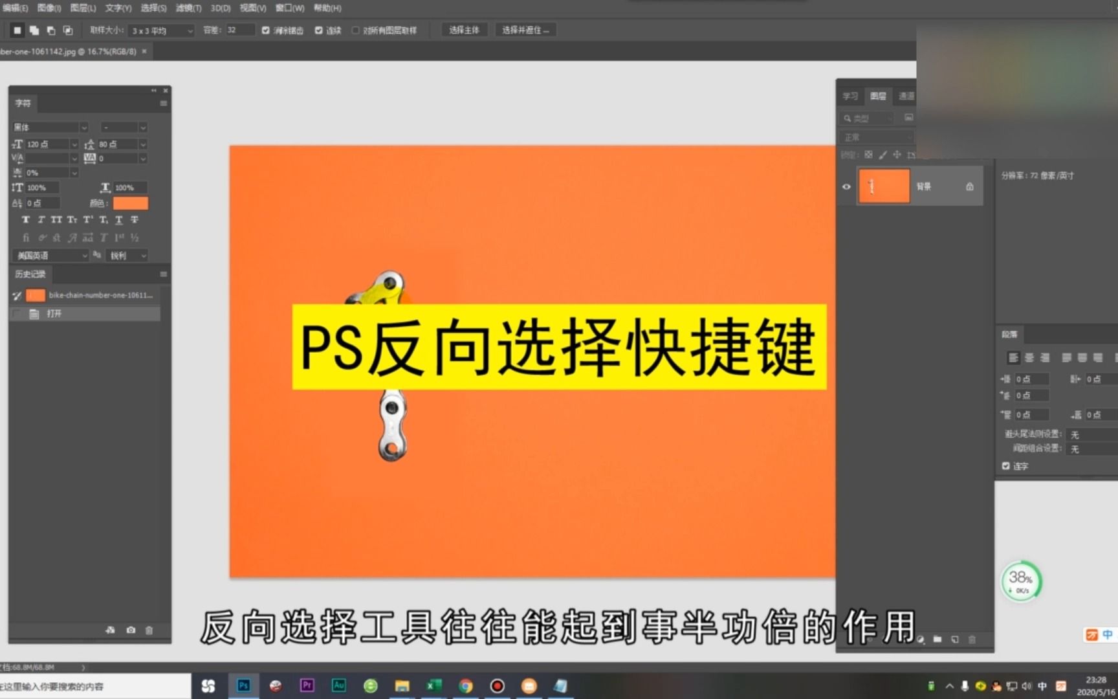Select the All Caps text option

56,219
